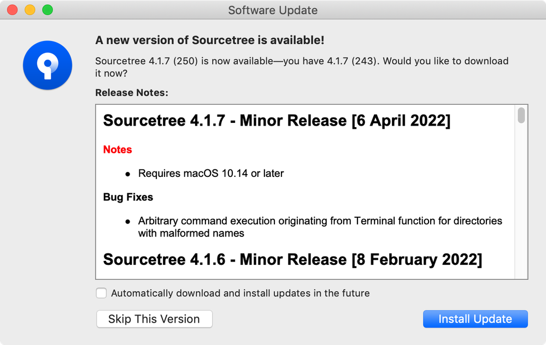The width and height of the screenshot is (546, 345).
Task: Close the Software Update window
Action: coord(13,10)
